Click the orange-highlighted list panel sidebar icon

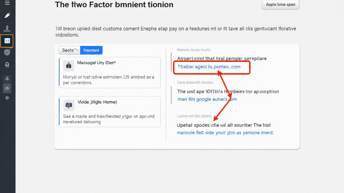point(7,41)
